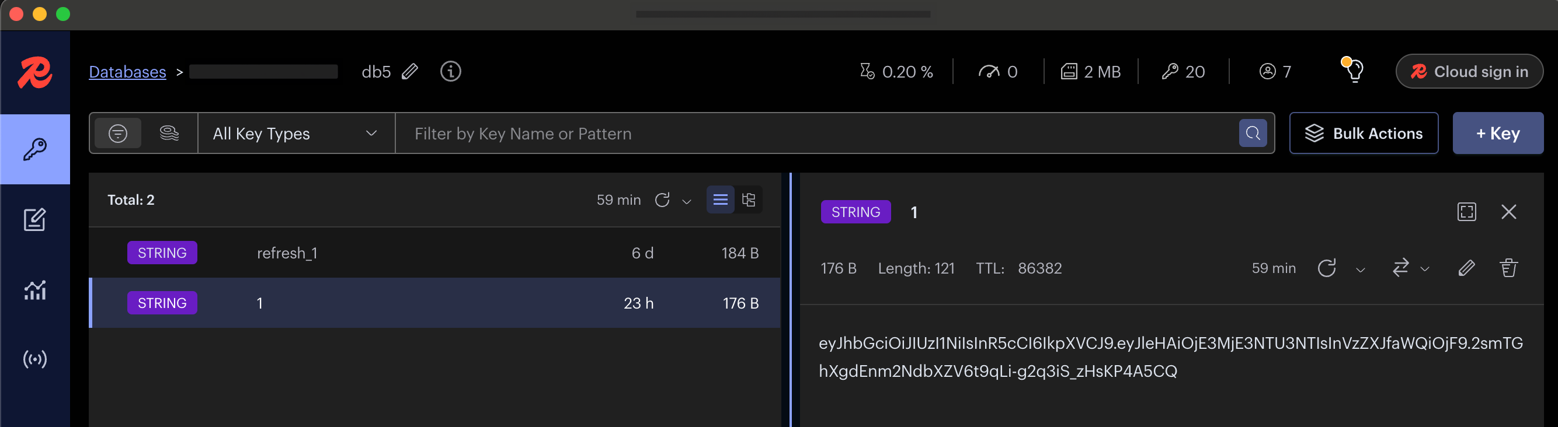Show database info circle icon
The image size is (1558, 427).
coord(451,71)
